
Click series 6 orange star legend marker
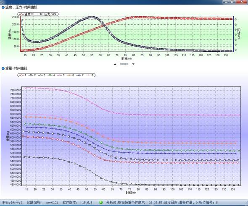tap(69, 75)
